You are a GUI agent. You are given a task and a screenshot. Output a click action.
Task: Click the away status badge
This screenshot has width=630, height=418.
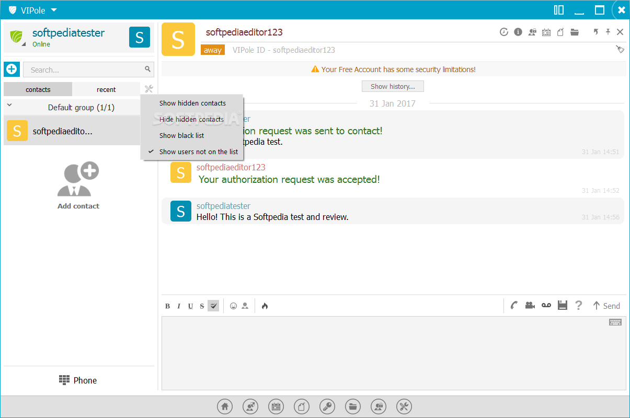[213, 50]
